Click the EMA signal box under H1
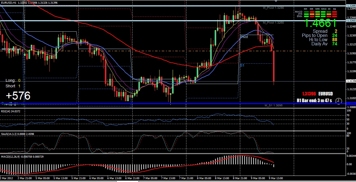Image resolution: width=356 pixels, height=182 pixels. [x=329, y=16]
